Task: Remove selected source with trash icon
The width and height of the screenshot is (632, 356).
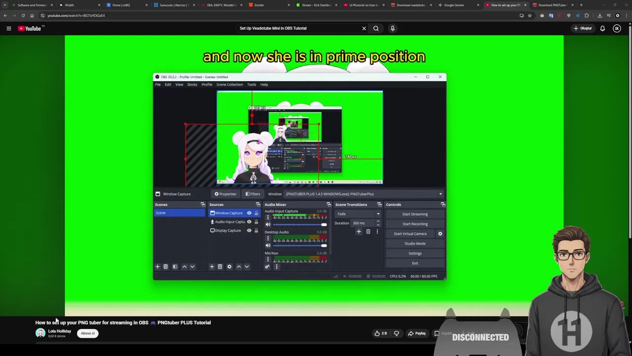Action: [x=220, y=267]
